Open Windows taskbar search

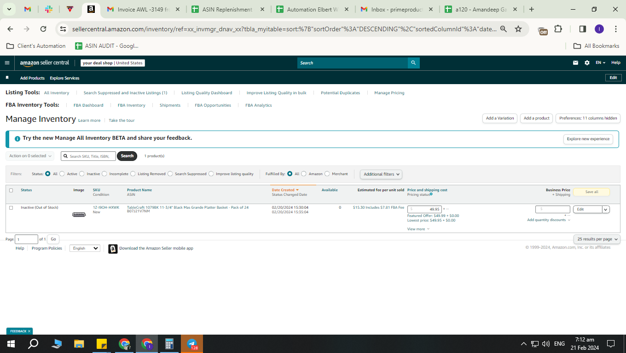(x=33, y=344)
